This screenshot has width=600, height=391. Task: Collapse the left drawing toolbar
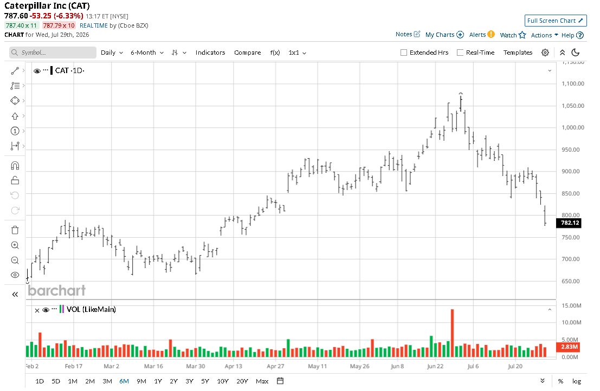pyautogui.click(x=15, y=294)
